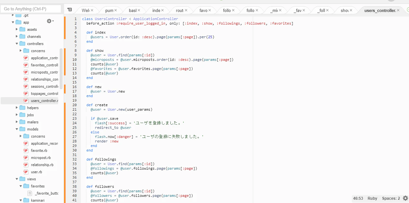409x203 pixels.
Task: Collapse the favorites views folder
Action: click(21, 186)
